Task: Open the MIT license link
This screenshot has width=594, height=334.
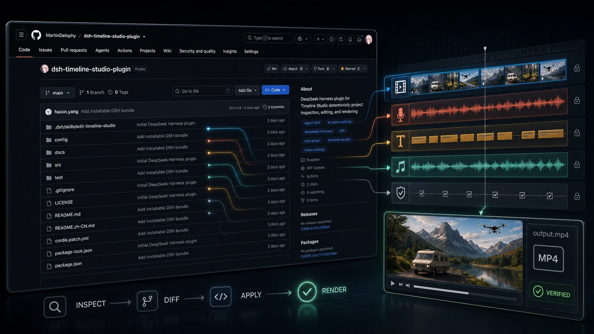Action: 313,168
